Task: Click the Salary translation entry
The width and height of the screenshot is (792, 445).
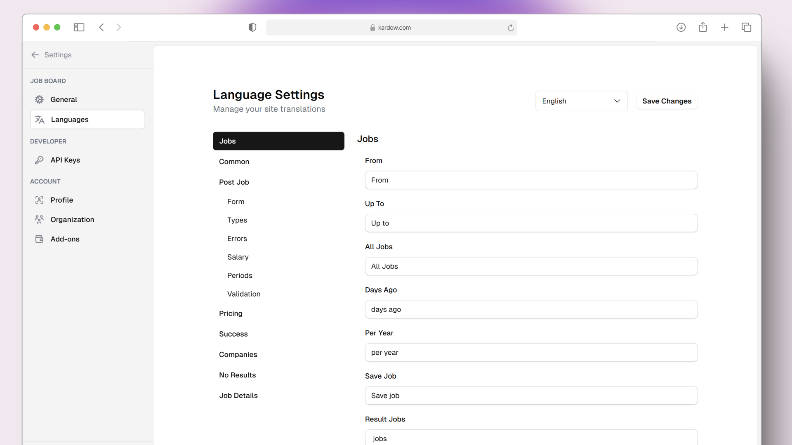Action: click(238, 257)
